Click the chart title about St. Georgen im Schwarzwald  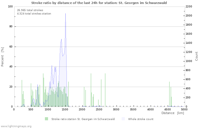(x=99, y=3)
